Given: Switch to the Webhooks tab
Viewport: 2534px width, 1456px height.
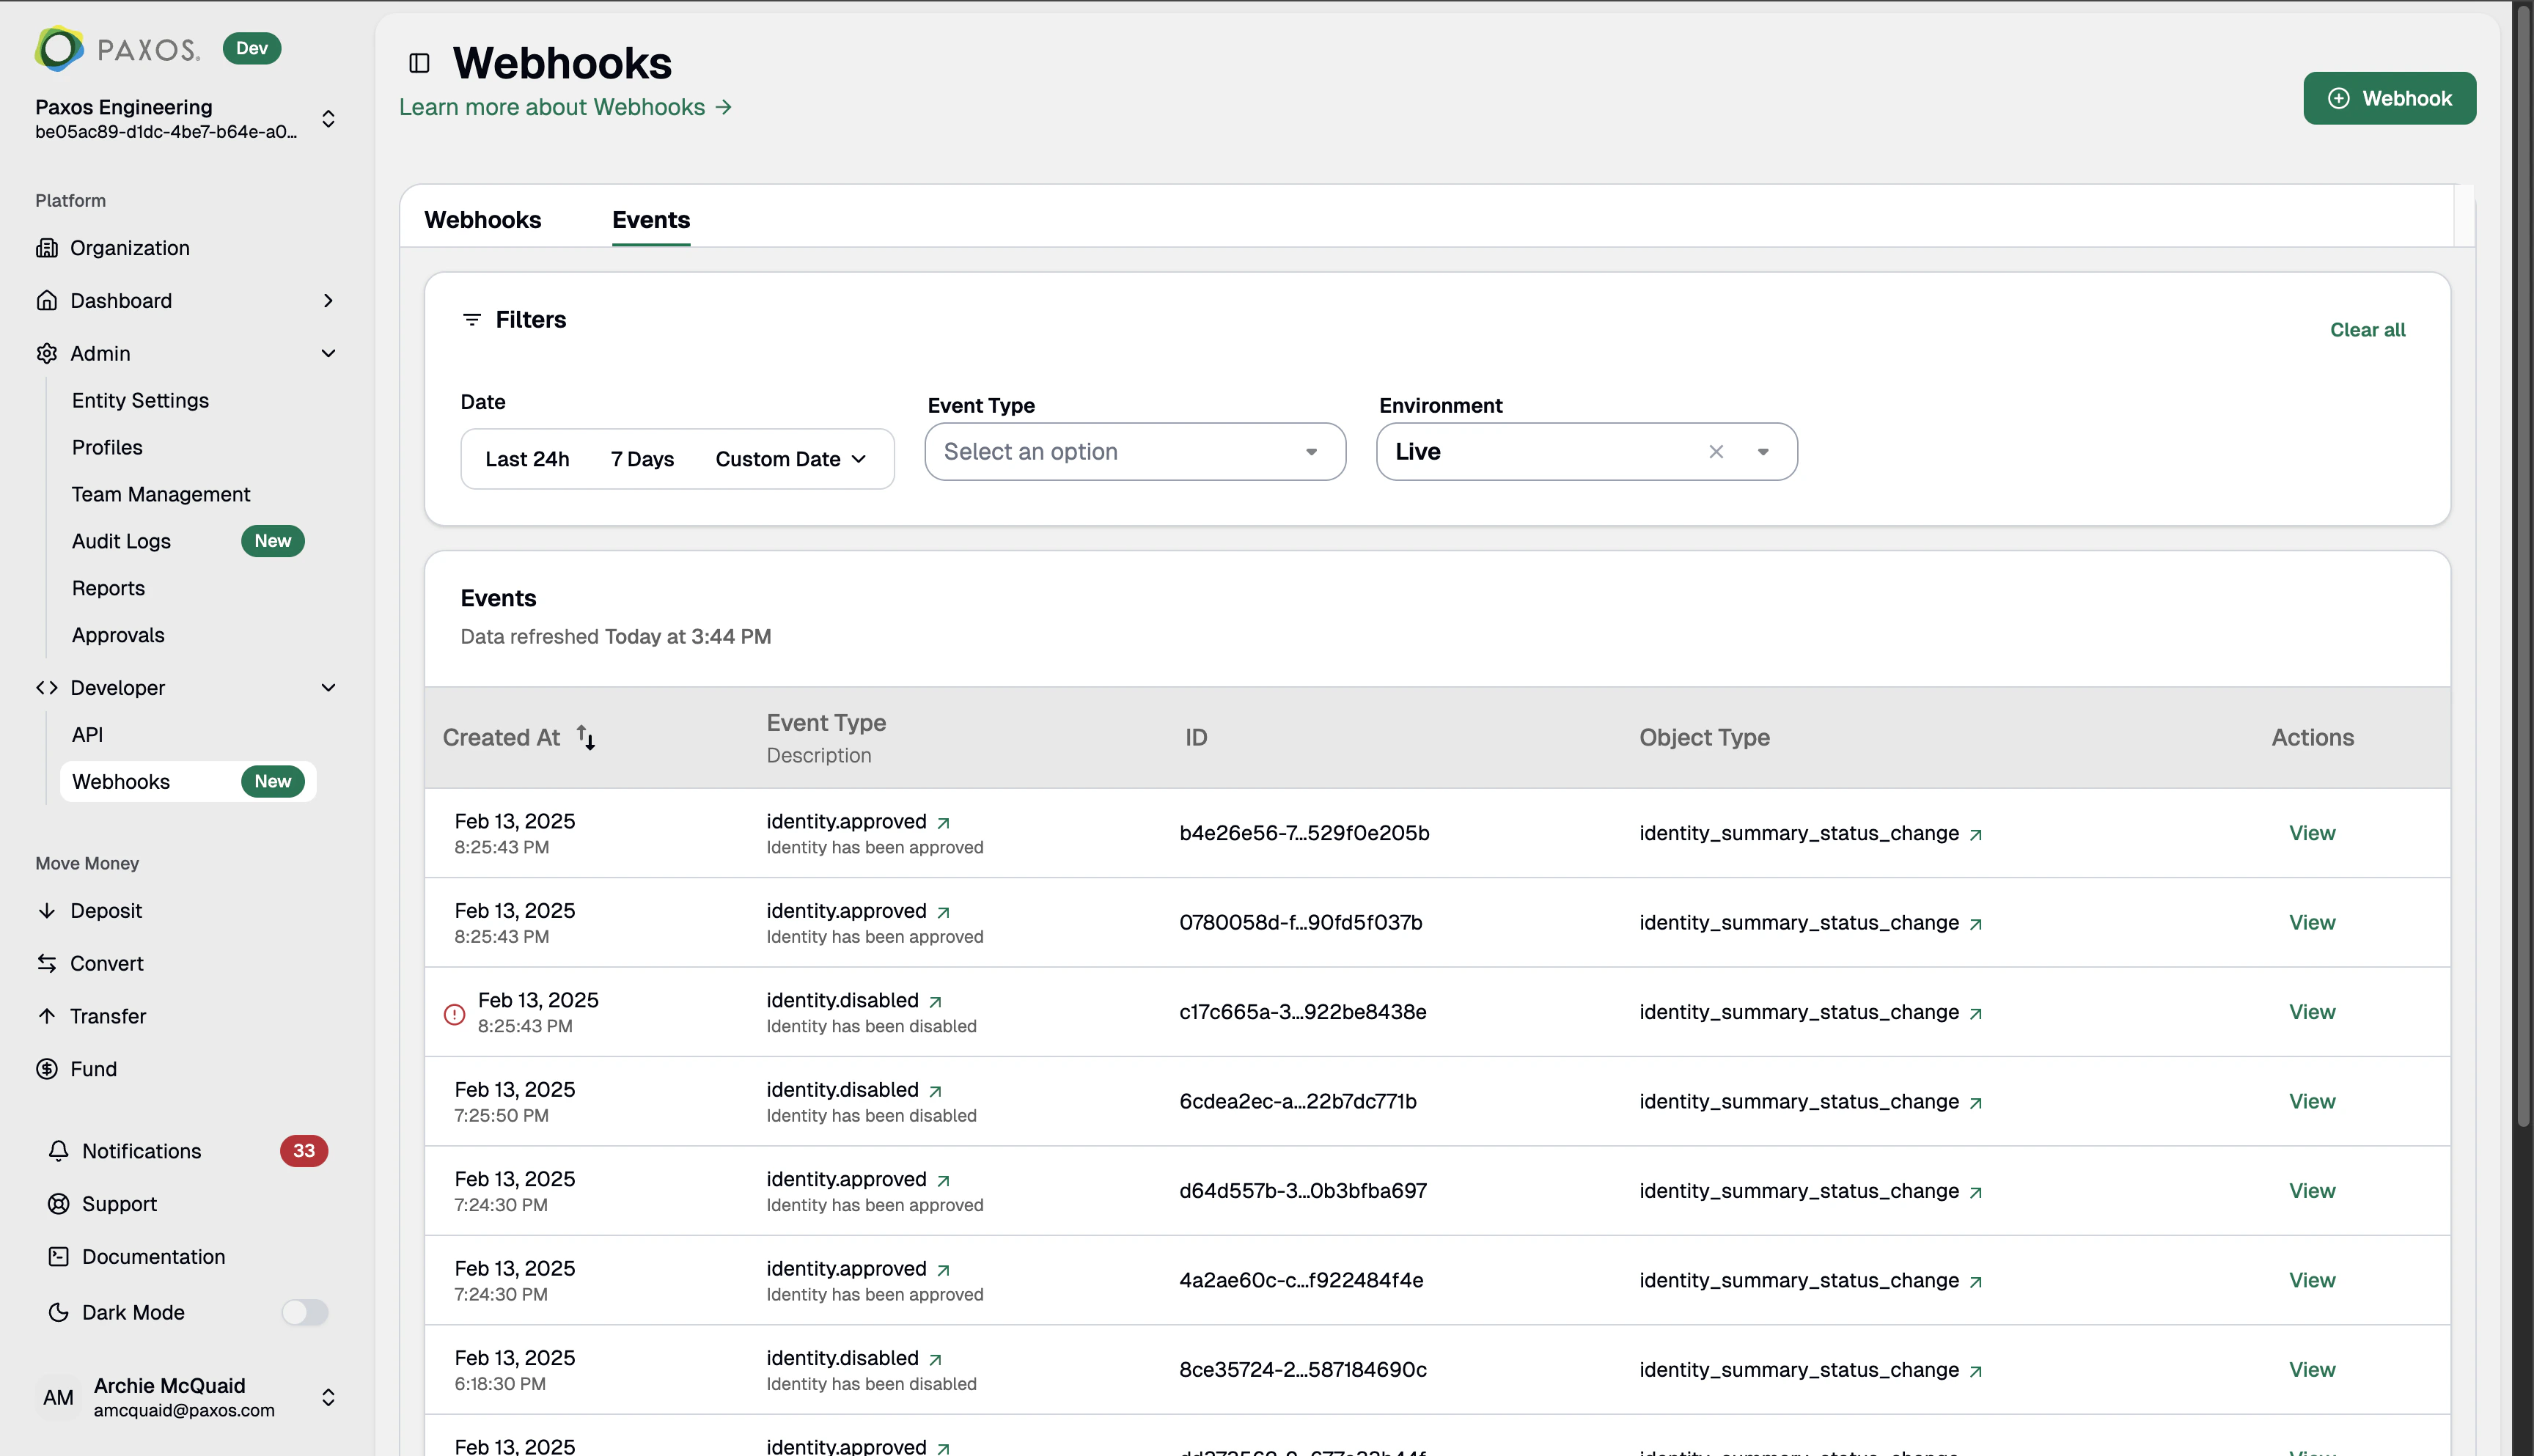Looking at the screenshot, I should (482, 220).
